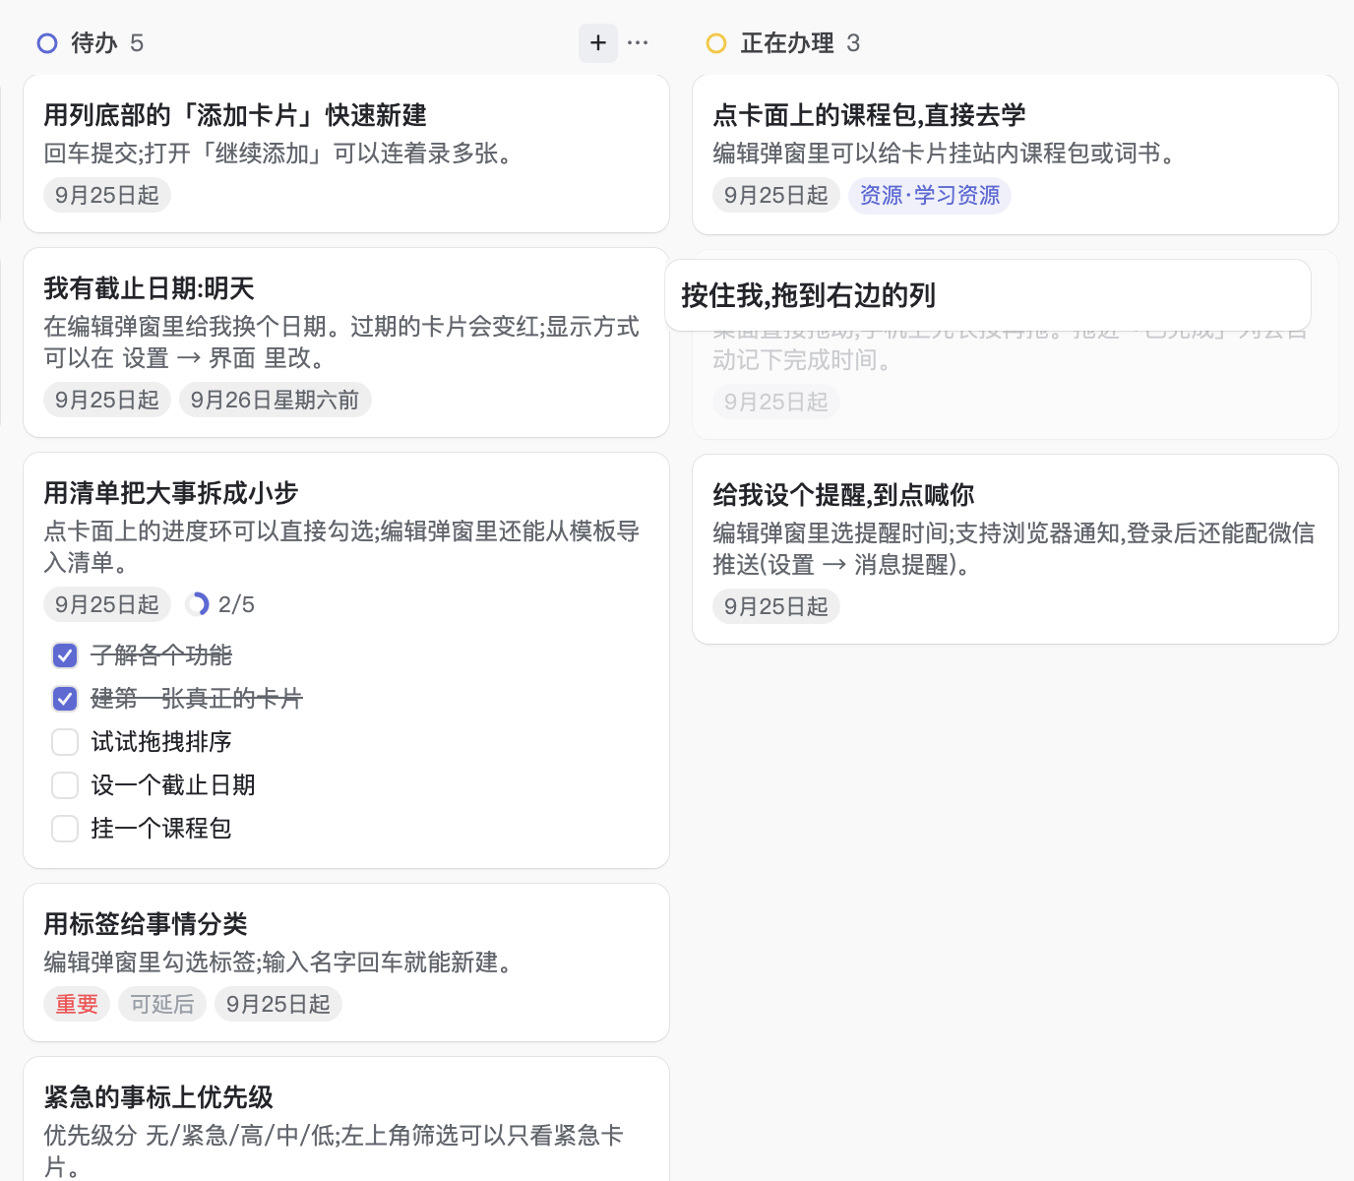Click 9月25日起 chip on 添加卡片 card
Viewport: 1354px width, 1181px height.
click(x=107, y=195)
